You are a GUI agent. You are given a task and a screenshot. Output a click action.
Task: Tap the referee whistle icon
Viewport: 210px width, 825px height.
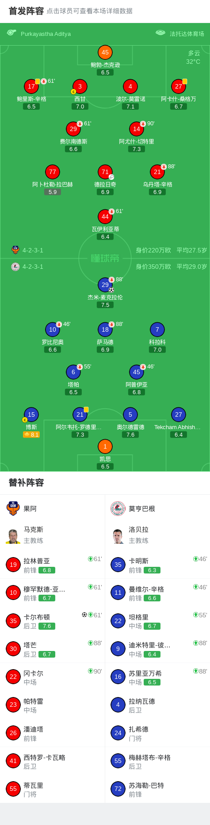tap(11, 33)
